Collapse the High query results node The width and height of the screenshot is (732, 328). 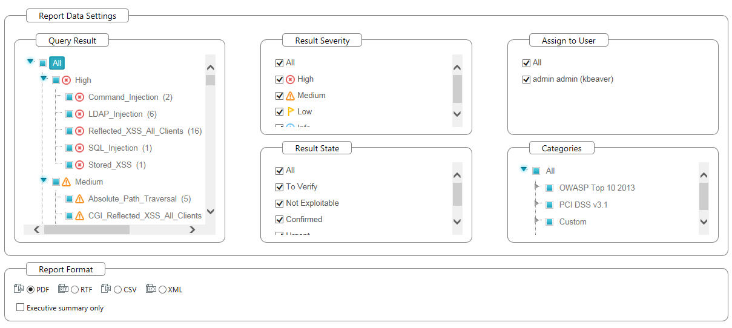tap(44, 79)
